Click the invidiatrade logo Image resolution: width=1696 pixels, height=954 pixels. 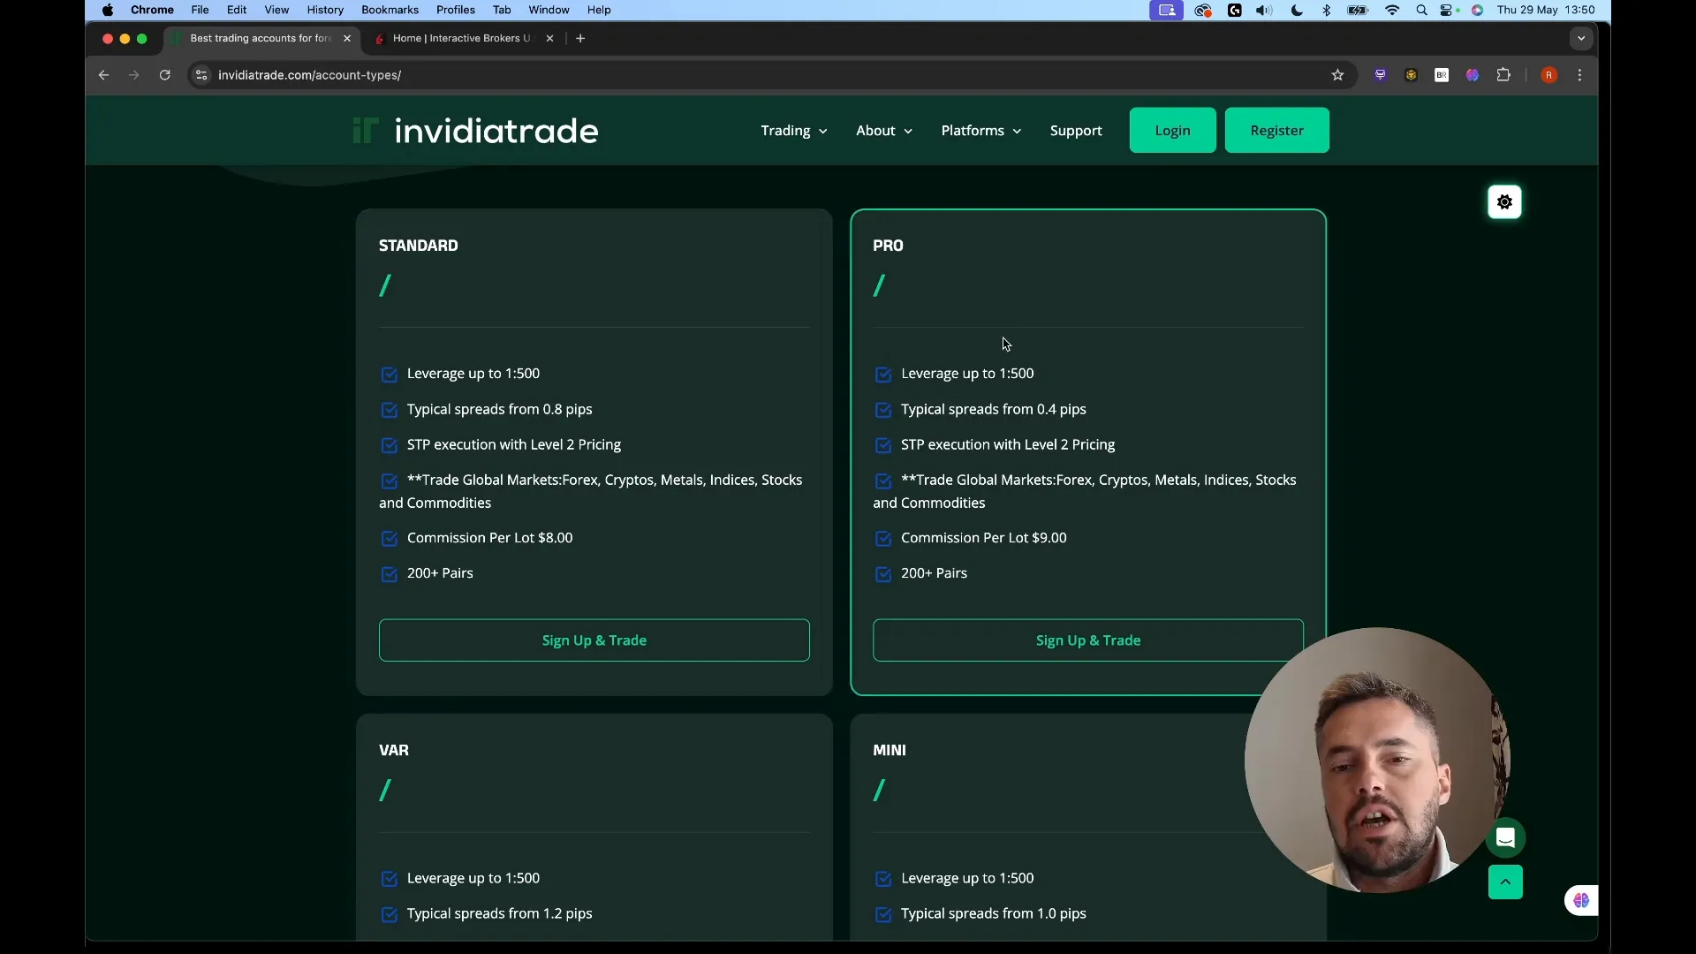click(x=475, y=131)
